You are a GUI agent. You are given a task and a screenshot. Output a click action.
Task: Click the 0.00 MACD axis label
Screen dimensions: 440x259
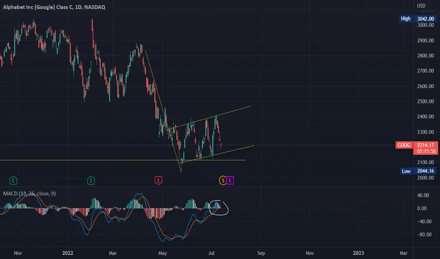coord(422,208)
